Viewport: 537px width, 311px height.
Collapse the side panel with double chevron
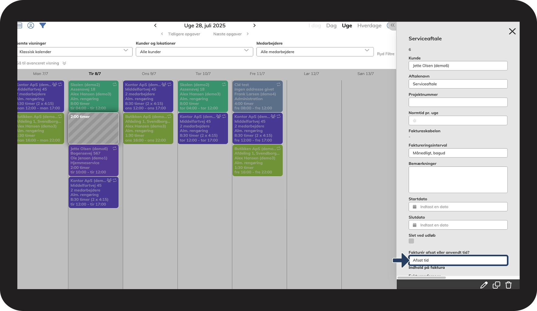tap(392, 25)
